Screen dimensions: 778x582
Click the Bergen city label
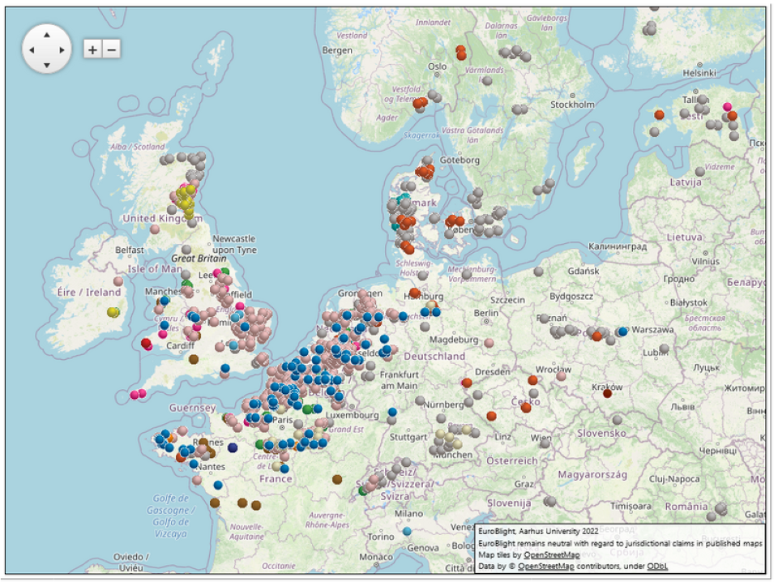[x=337, y=50]
